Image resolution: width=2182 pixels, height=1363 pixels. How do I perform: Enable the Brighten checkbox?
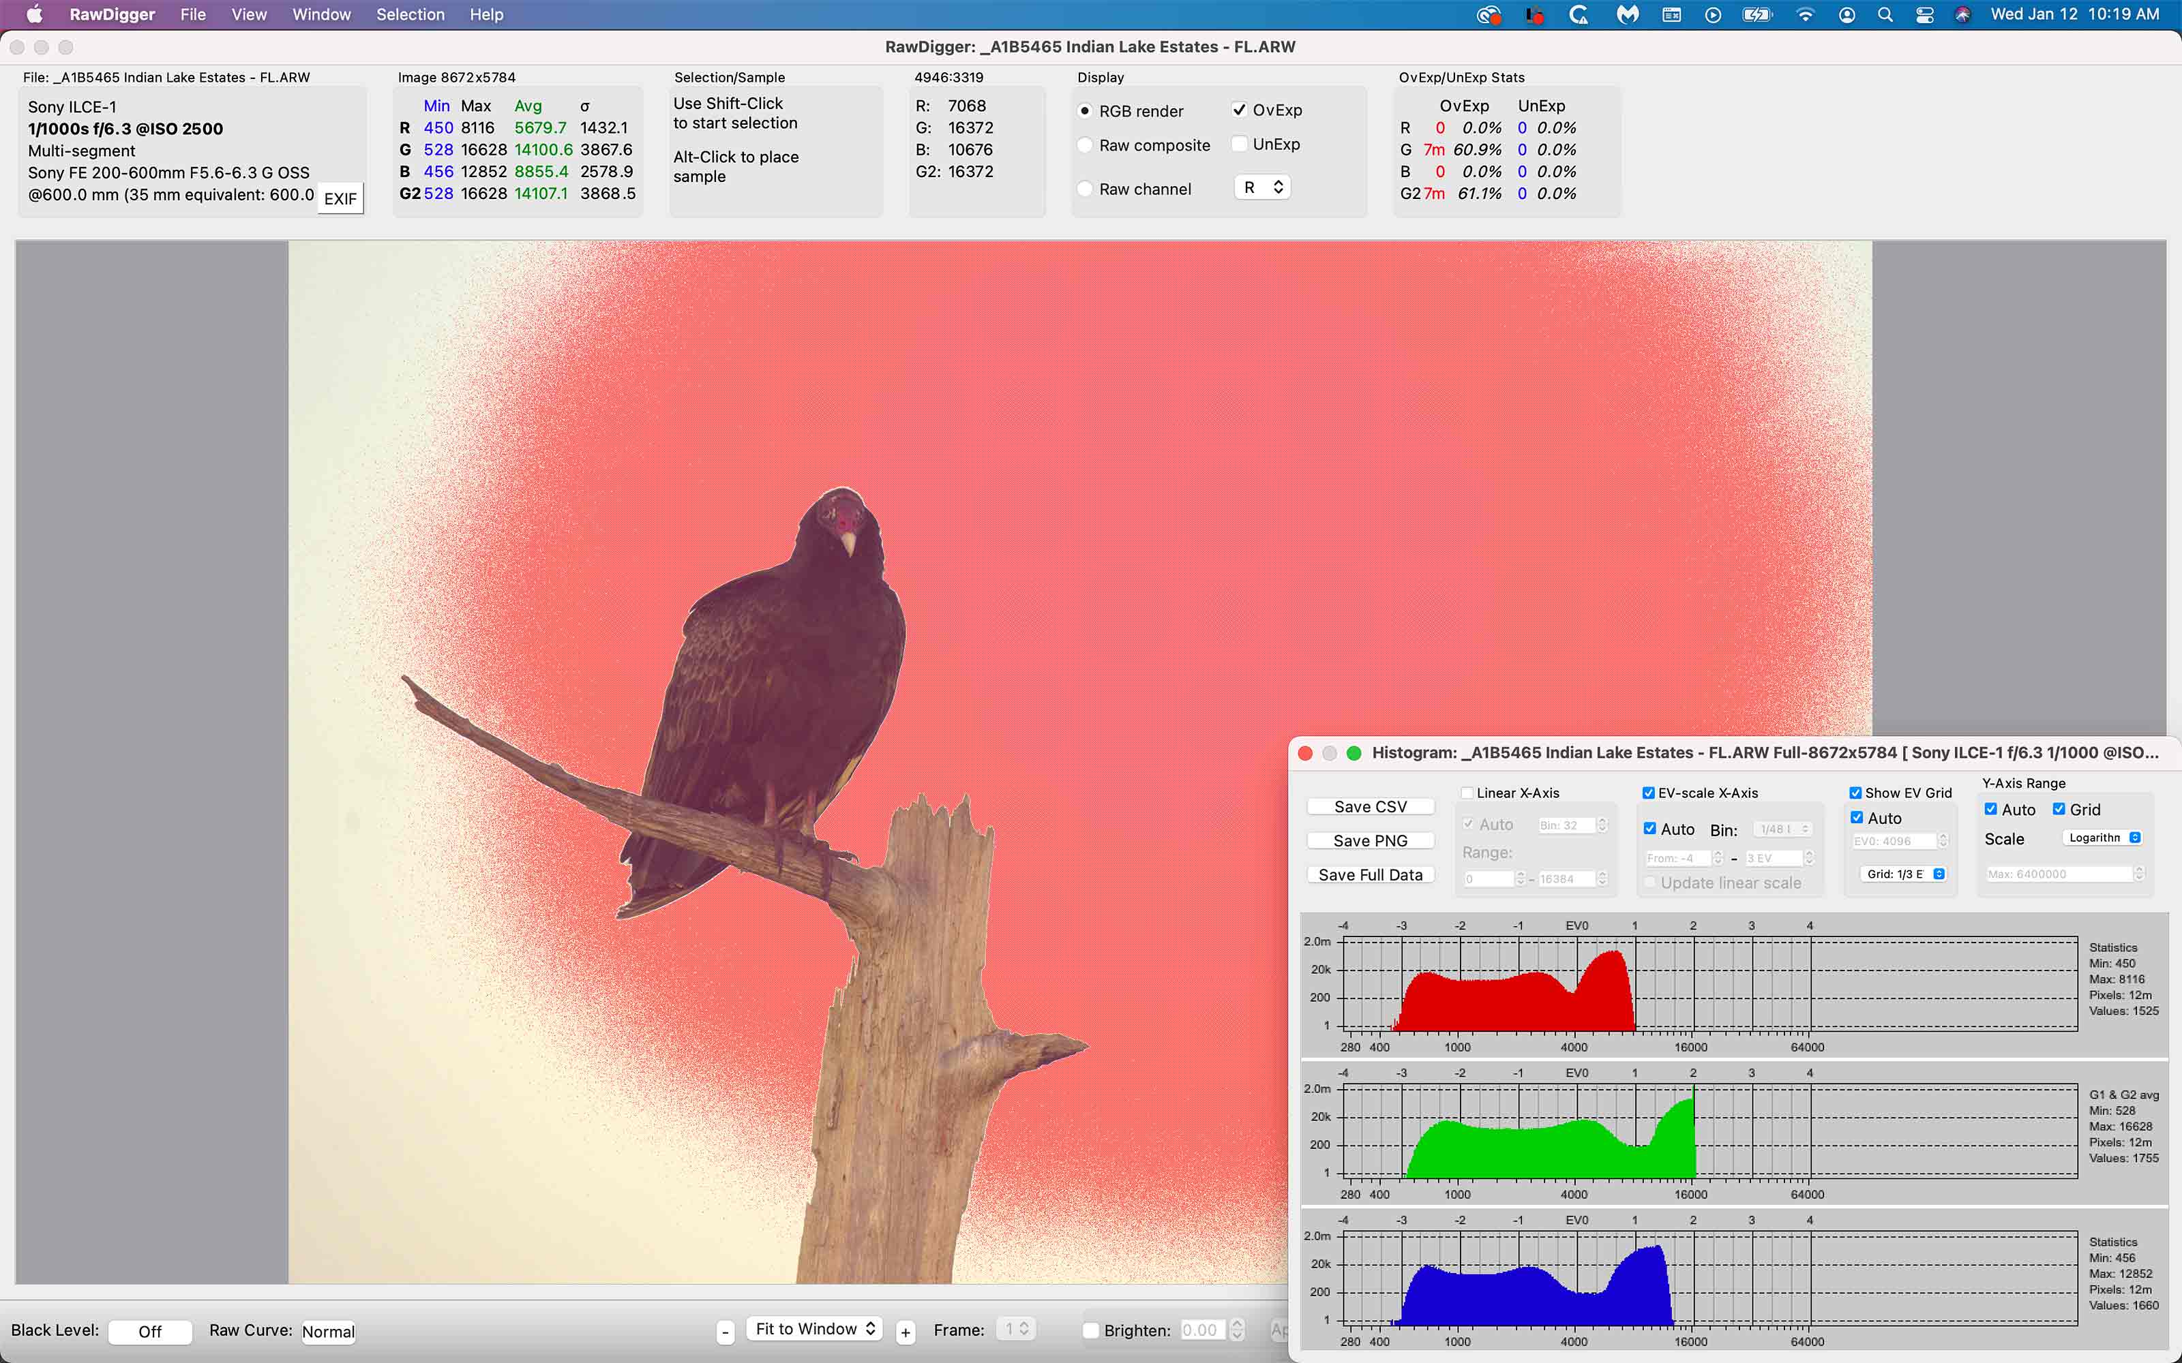pos(1091,1330)
